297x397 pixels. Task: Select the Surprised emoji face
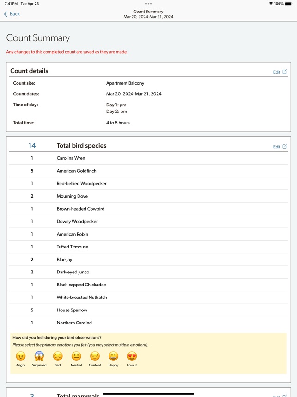39,356
